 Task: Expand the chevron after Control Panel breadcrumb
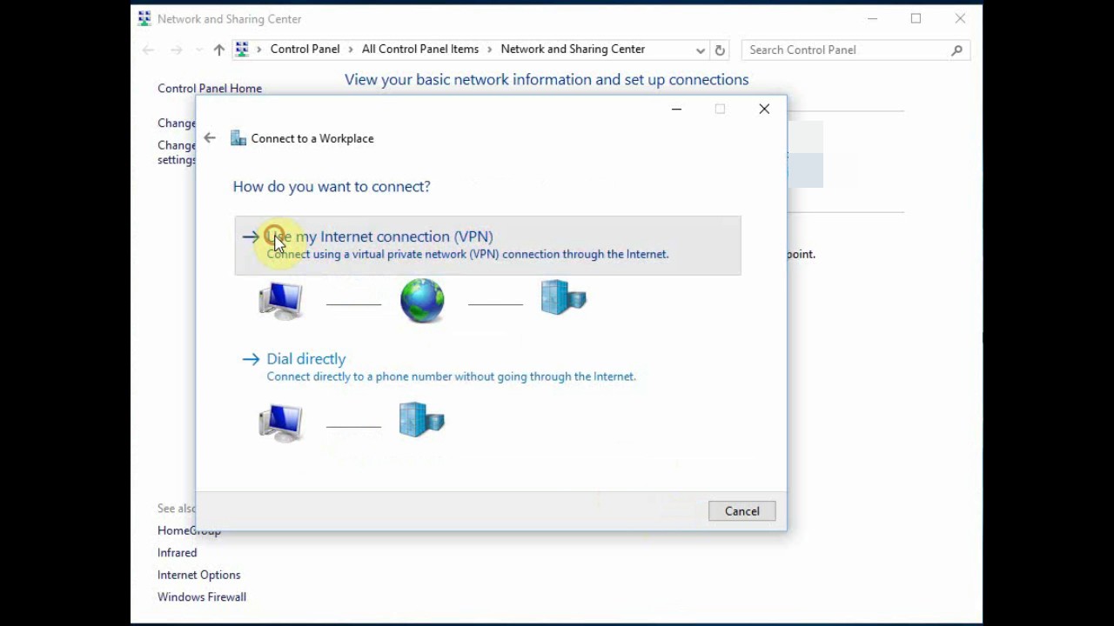point(351,50)
